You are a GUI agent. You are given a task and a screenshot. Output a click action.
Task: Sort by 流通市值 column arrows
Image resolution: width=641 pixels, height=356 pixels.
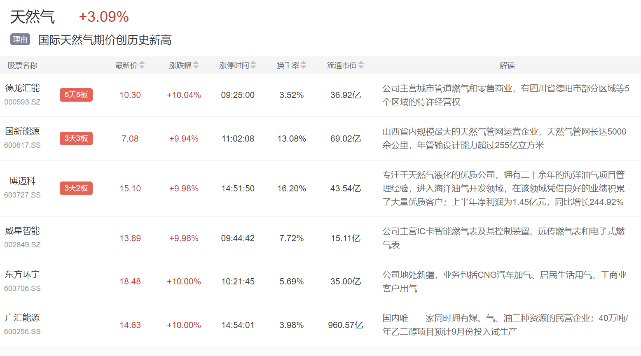click(361, 65)
